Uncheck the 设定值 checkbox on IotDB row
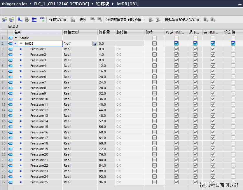The height and width of the screenshot is (190, 243). click(x=233, y=43)
